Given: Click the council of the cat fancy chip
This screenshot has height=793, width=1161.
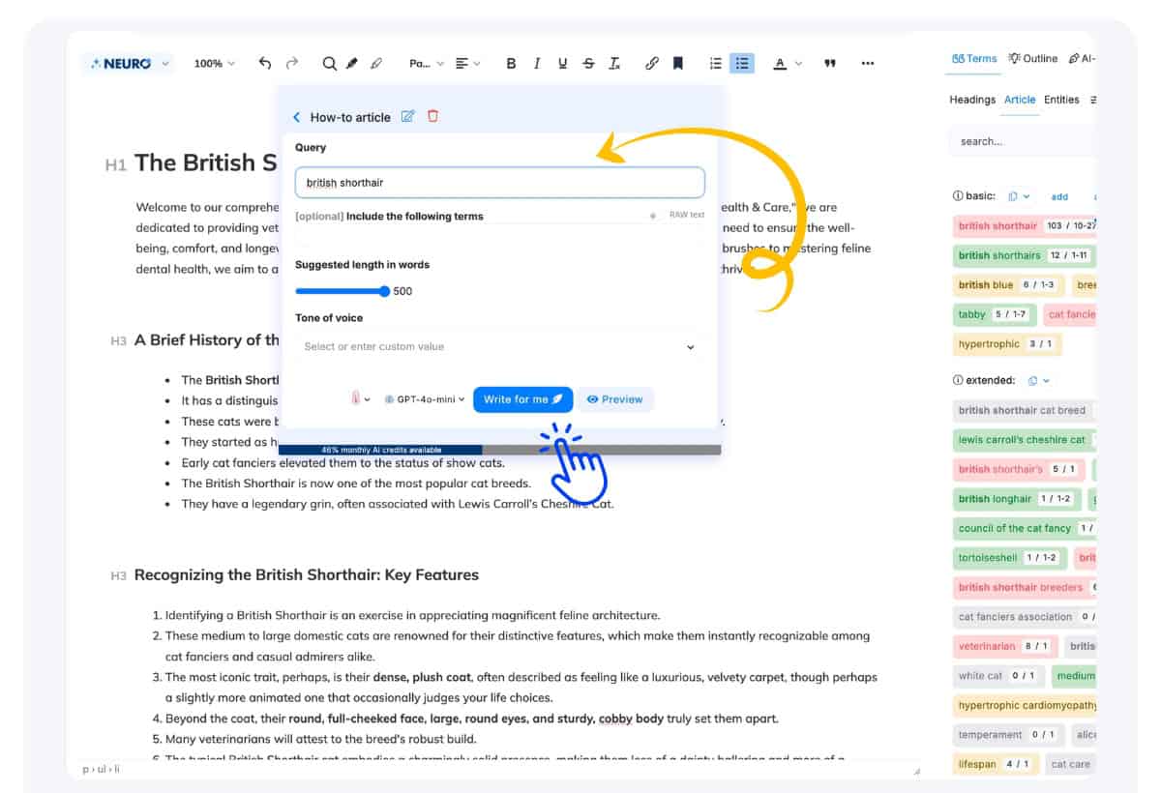Looking at the screenshot, I should point(1025,528).
